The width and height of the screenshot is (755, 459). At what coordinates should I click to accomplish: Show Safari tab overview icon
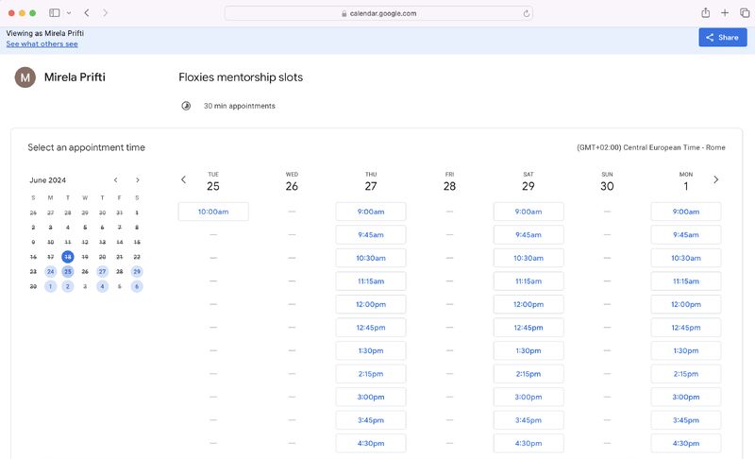coord(745,13)
